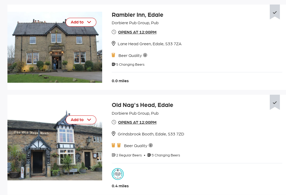Expand Rambler Inn OPENS AT 12:00PM hours

click(137, 32)
